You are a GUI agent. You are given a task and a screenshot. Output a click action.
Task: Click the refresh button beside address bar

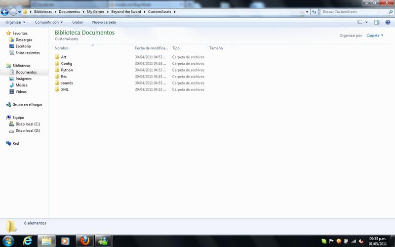click(x=314, y=11)
